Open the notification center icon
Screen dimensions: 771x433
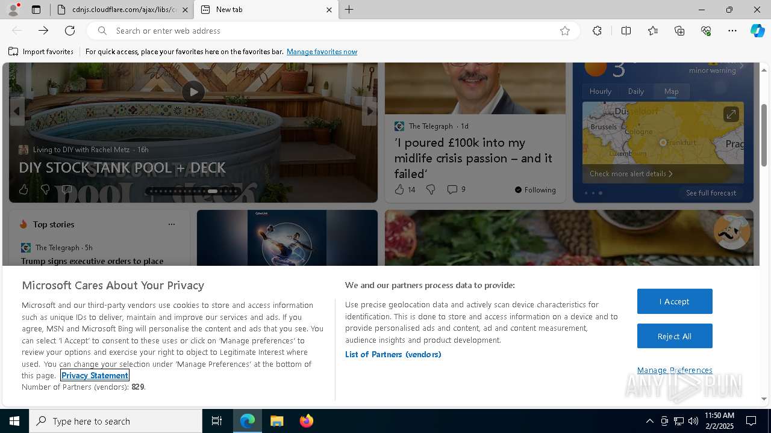click(x=752, y=421)
